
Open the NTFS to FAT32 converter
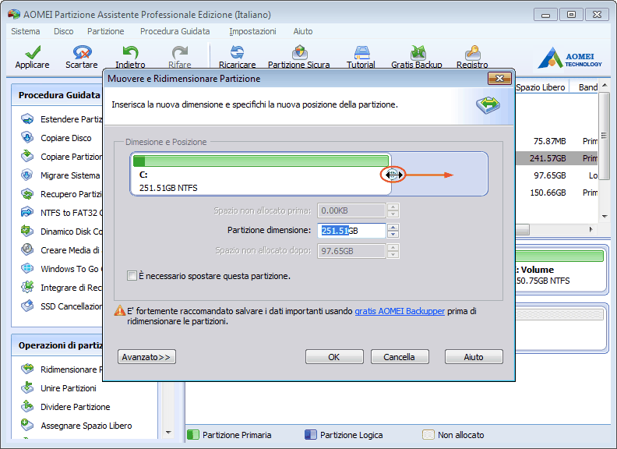point(62,213)
